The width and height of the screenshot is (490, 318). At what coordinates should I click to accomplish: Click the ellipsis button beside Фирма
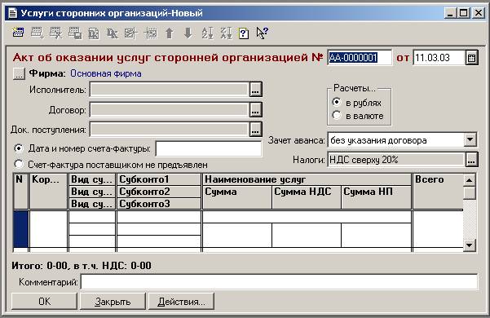[x=19, y=73]
